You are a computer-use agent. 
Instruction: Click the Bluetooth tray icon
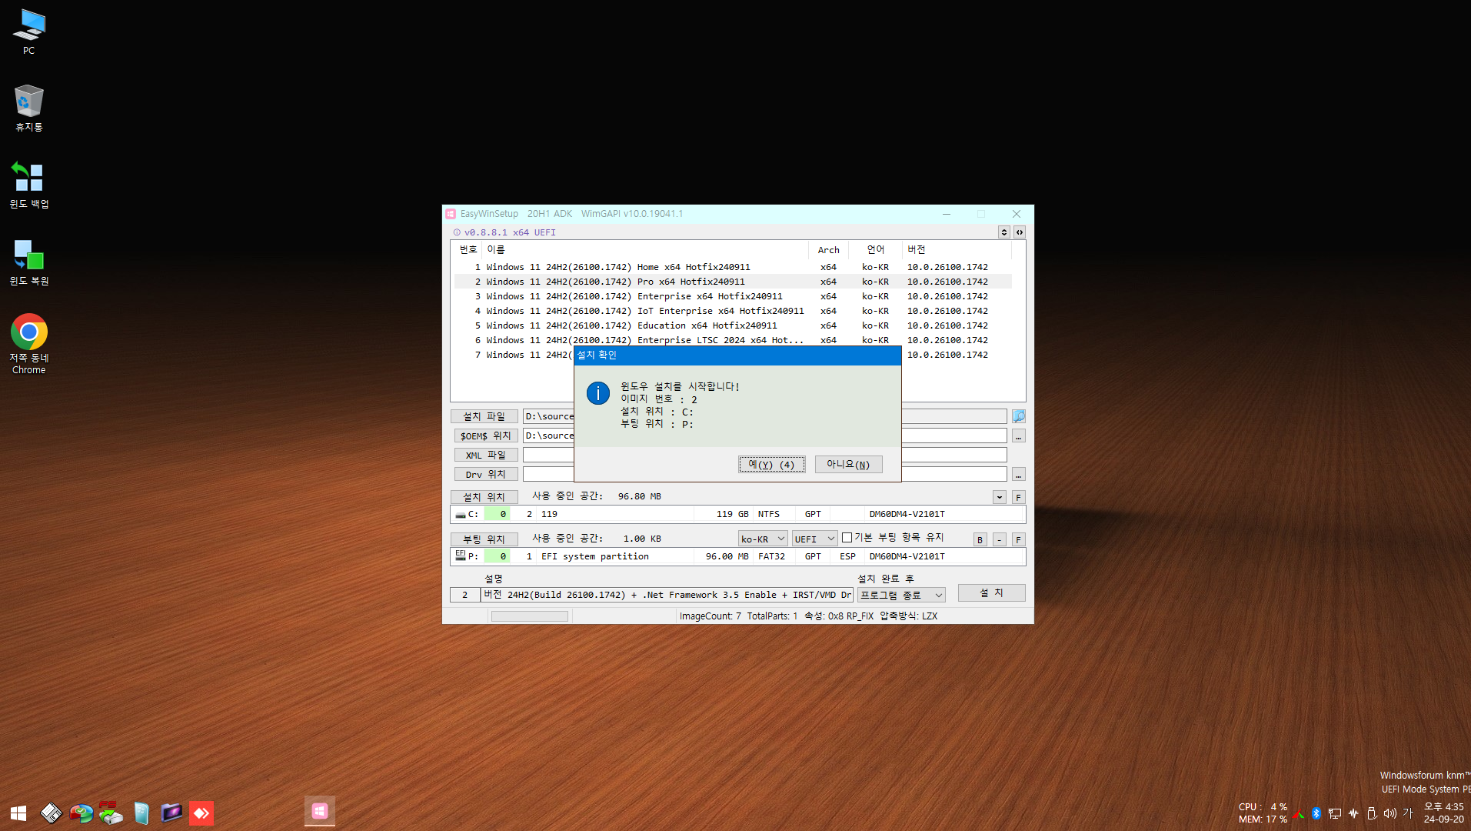click(x=1316, y=813)
